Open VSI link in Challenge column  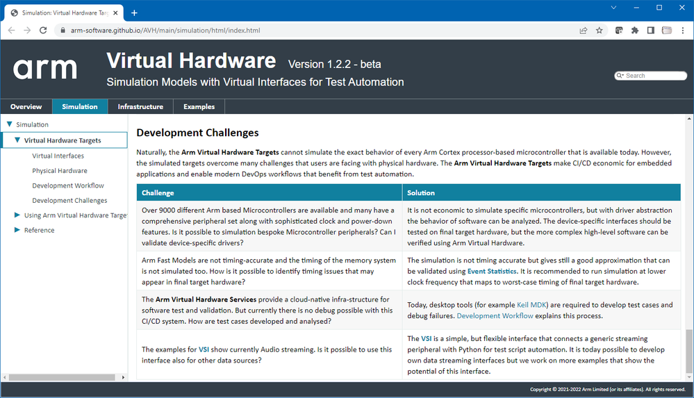[204, 349]
